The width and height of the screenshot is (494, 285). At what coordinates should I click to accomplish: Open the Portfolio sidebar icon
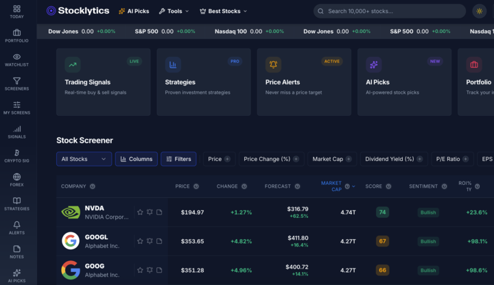[x=16, y=36]
